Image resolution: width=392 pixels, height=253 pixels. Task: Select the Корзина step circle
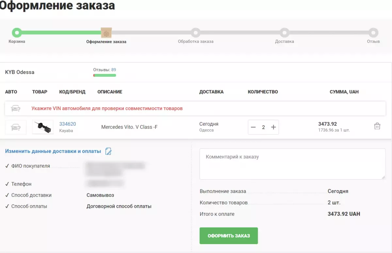click(x=17, y=33)
